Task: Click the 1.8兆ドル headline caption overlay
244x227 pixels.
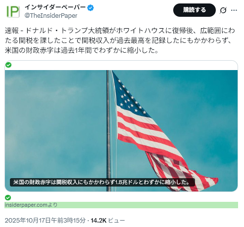Action: tap(102, 182)
